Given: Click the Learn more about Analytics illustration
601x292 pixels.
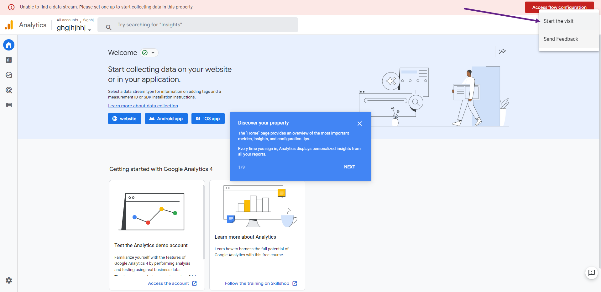Looking at the screenshot, I should [x=257, y=206].
